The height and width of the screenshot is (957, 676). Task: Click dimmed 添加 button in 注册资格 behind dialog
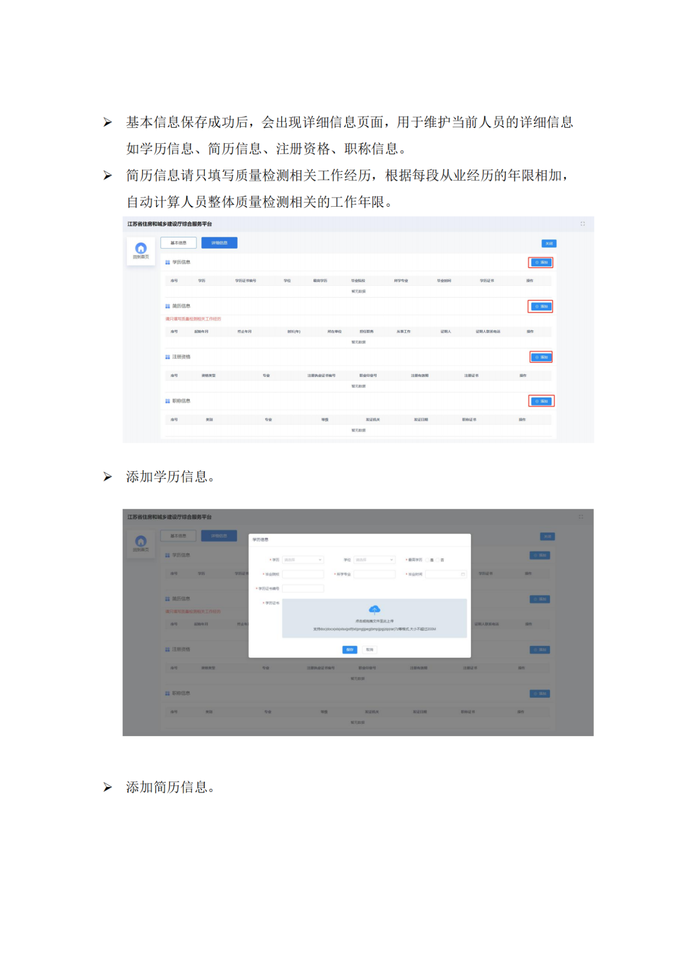[x=540, y=650]
